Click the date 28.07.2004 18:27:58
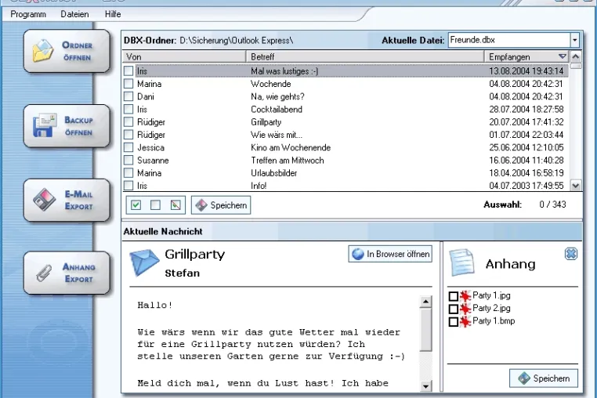597x398 pixels. coord(526,110)
